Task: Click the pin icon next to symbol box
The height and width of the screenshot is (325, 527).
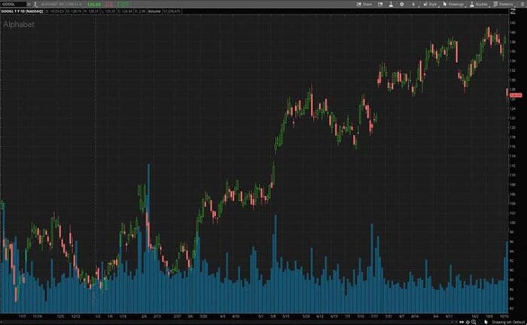Action: 35,5
